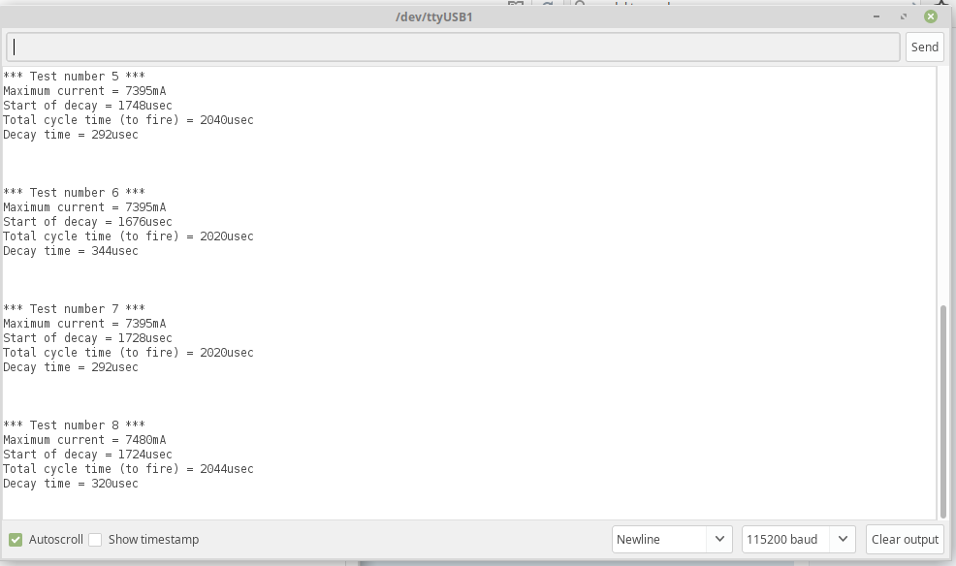Toggle the Autoscroll checkbox
This screenshot has width=956, height=566.
pos(16,540)
